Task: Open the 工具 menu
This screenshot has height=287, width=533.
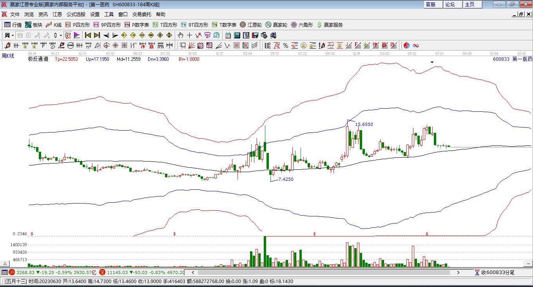Action: tap(109, 14)
